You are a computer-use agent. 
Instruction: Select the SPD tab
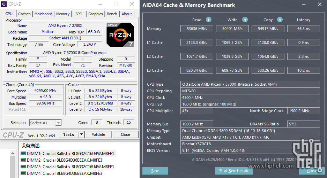(79, 14)
